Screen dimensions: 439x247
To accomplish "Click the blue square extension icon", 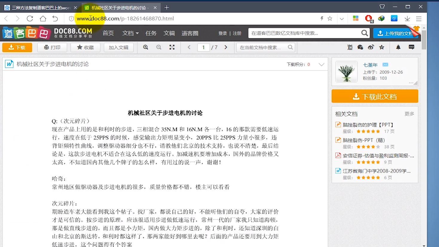I will 394,18.
